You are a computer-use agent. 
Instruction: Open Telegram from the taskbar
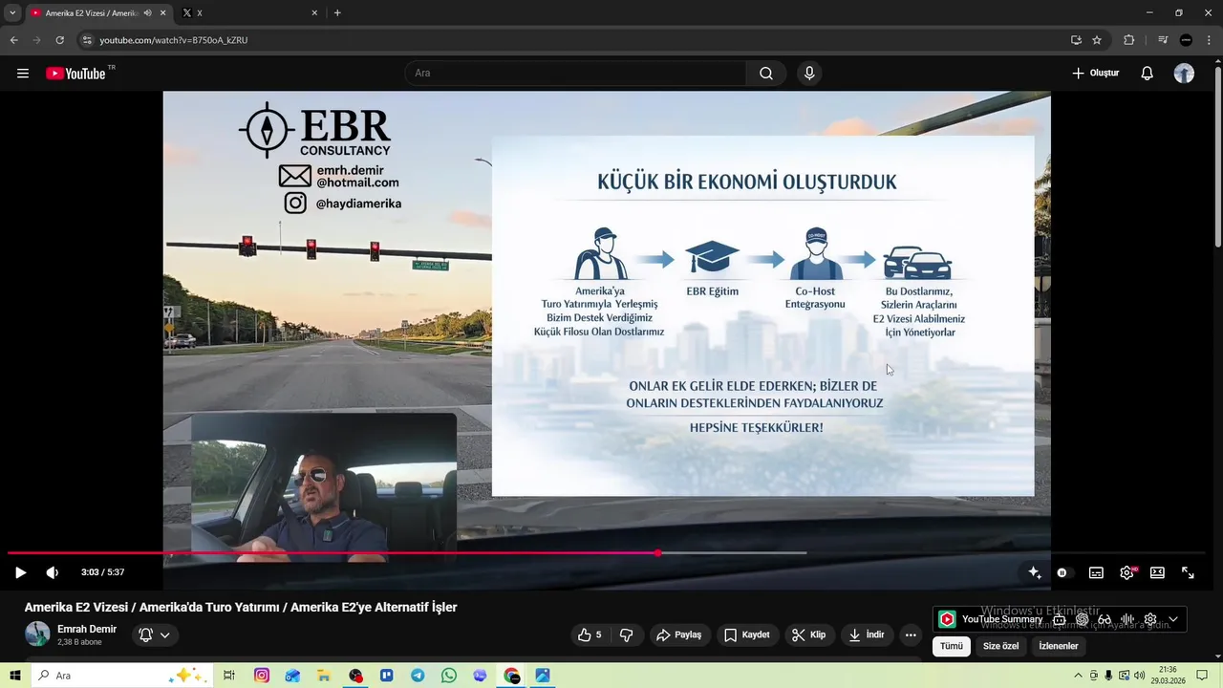coord(418,676)
